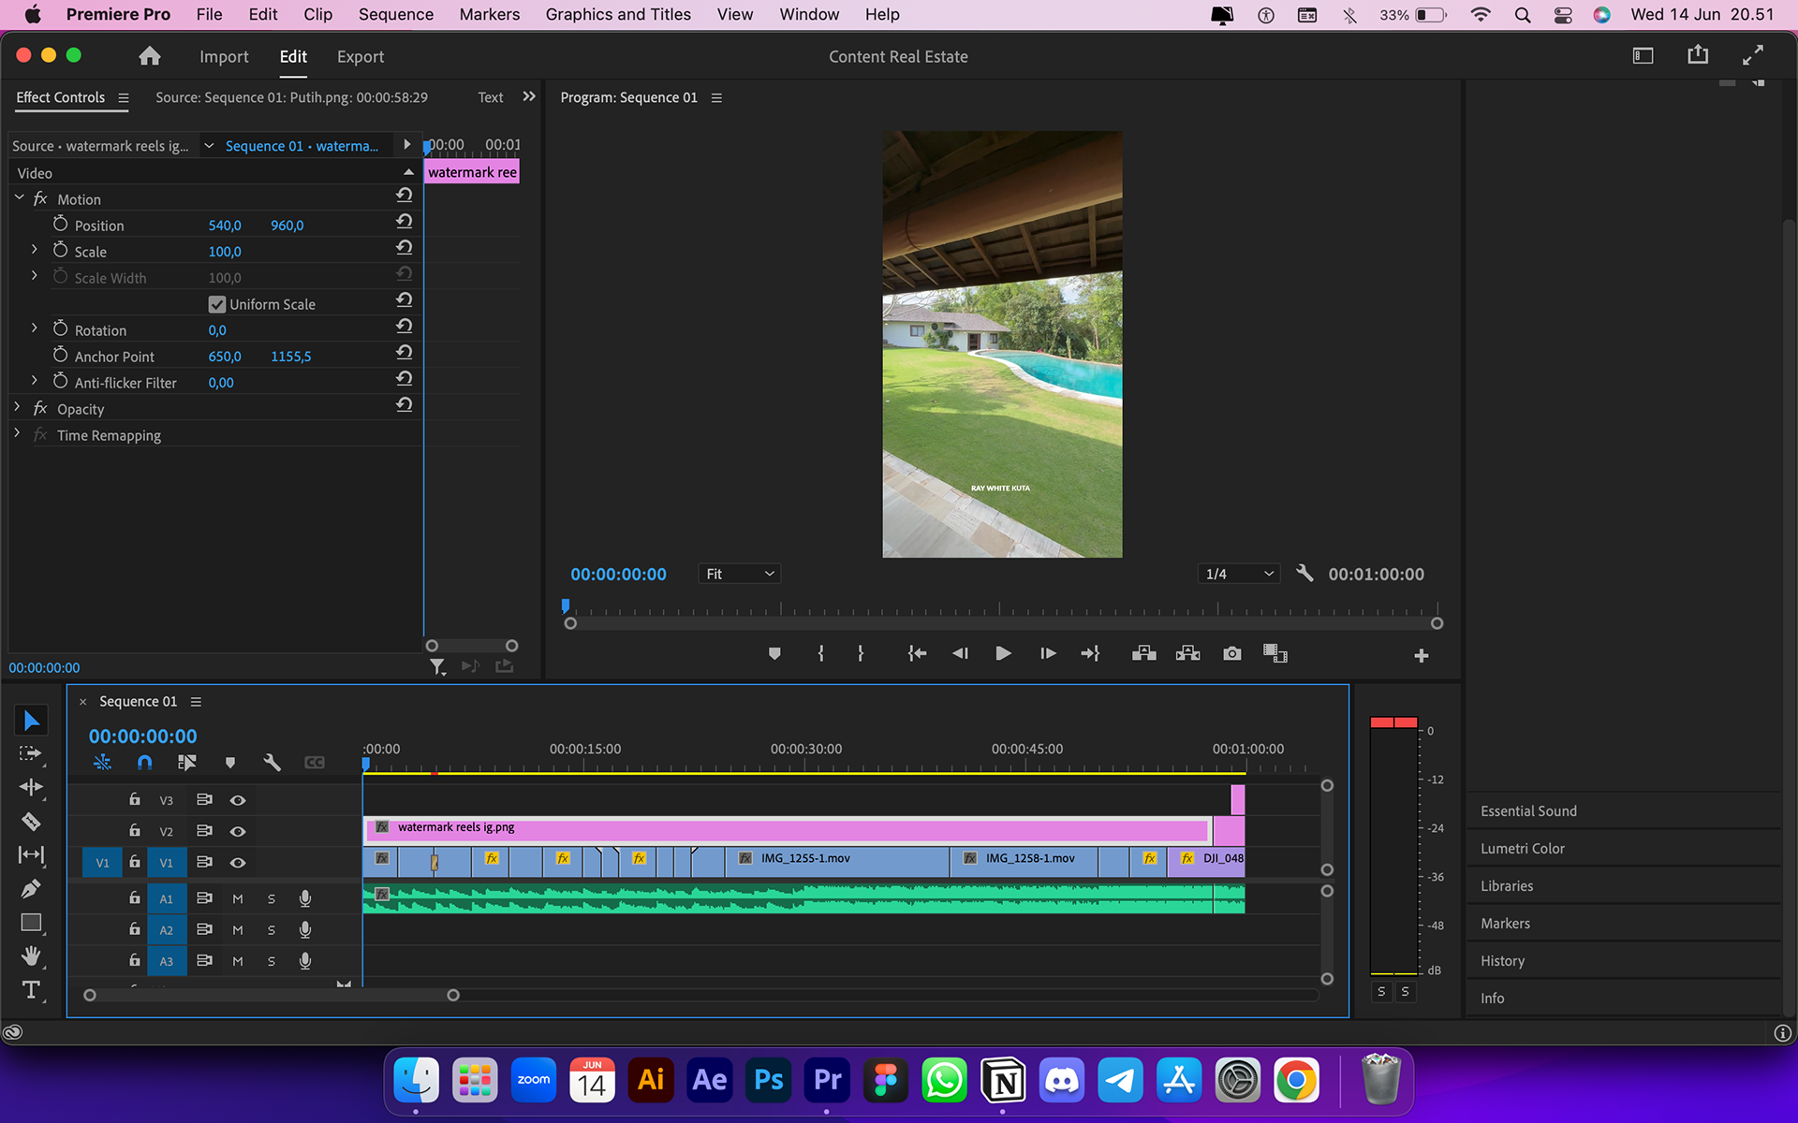Reset the Scale parameter
The width and height of the screenshot is (1798, 1123).
coord(404,248)
